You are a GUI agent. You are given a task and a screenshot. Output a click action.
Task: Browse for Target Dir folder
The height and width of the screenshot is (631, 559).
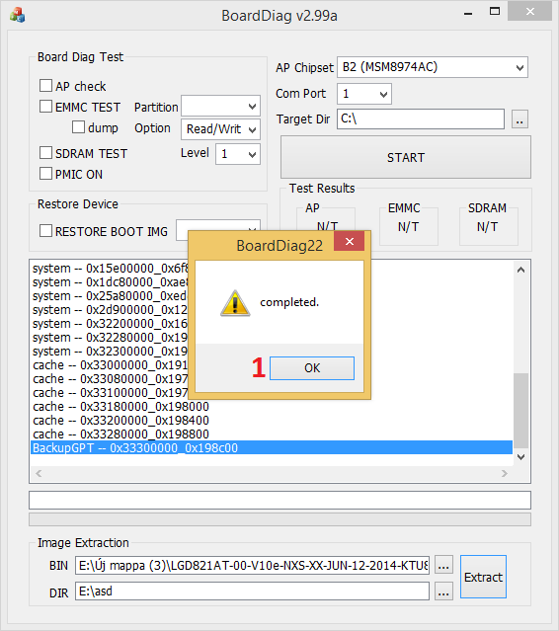pos(519,119)
